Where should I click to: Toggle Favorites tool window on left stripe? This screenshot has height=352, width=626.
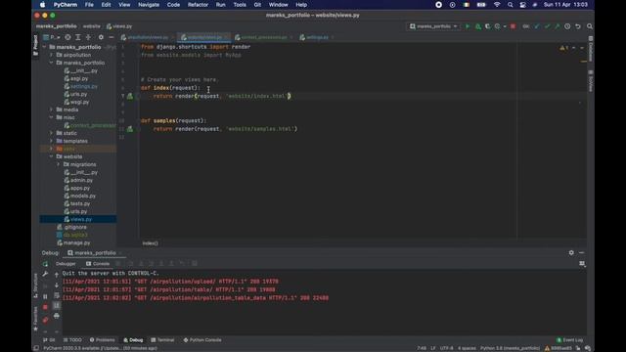click(x=35, y=319)
